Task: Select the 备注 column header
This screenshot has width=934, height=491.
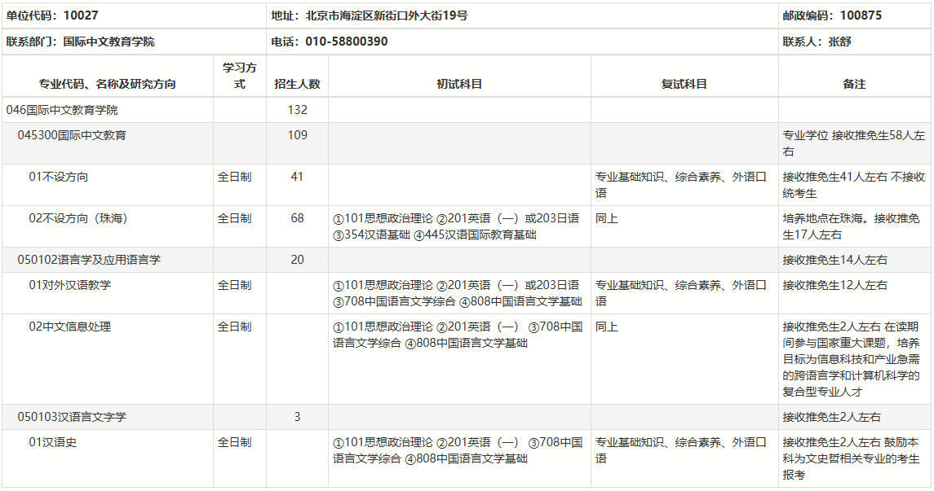Action: coord(854,84)
